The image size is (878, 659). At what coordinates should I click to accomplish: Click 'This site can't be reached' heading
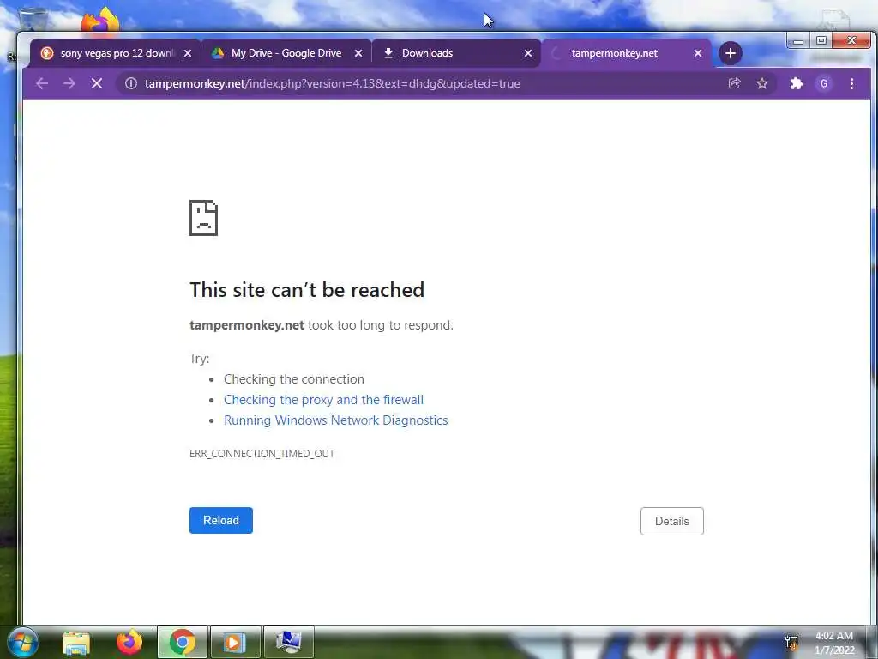tap(307, 290)
